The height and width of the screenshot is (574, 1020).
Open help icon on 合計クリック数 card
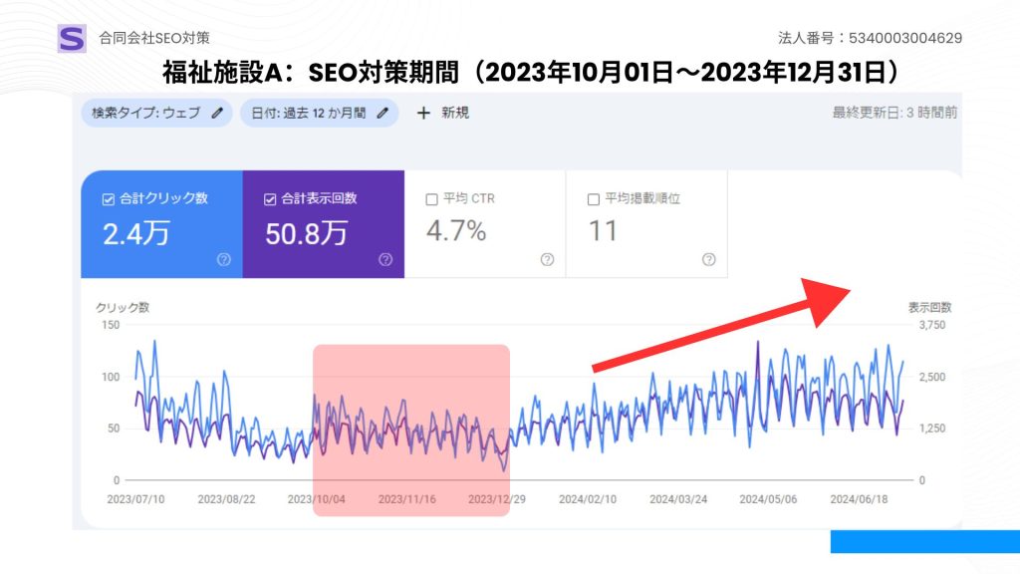click(223, 259)
